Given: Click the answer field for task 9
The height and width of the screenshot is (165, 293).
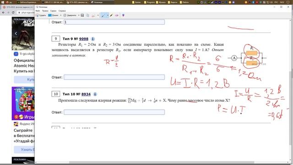Looking at the screenshot, I should coord(114,77).
